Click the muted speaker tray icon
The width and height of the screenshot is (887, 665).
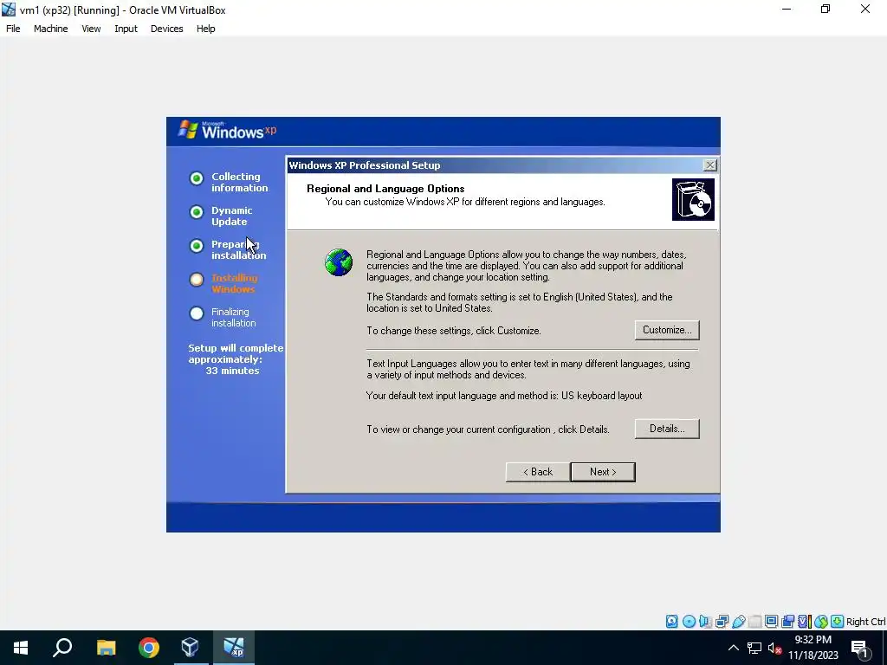774,649
